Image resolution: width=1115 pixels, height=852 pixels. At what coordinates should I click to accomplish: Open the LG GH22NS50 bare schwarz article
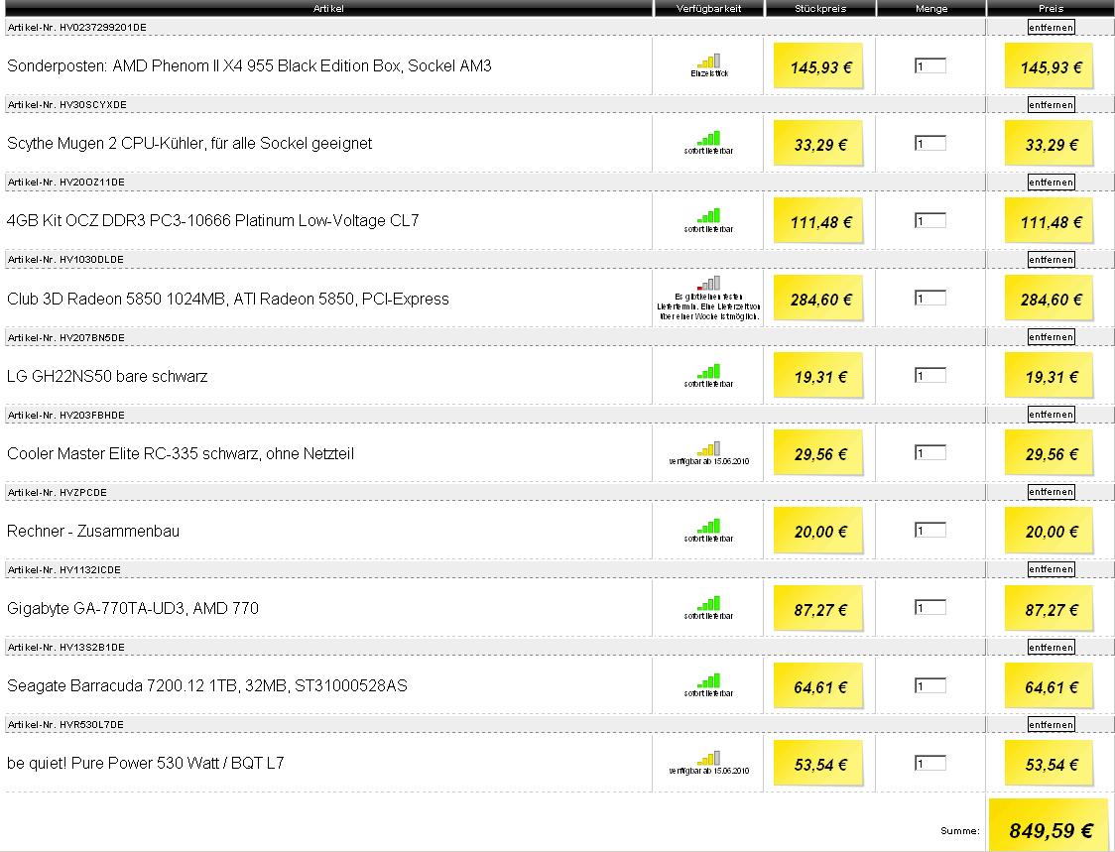(107, 376)
